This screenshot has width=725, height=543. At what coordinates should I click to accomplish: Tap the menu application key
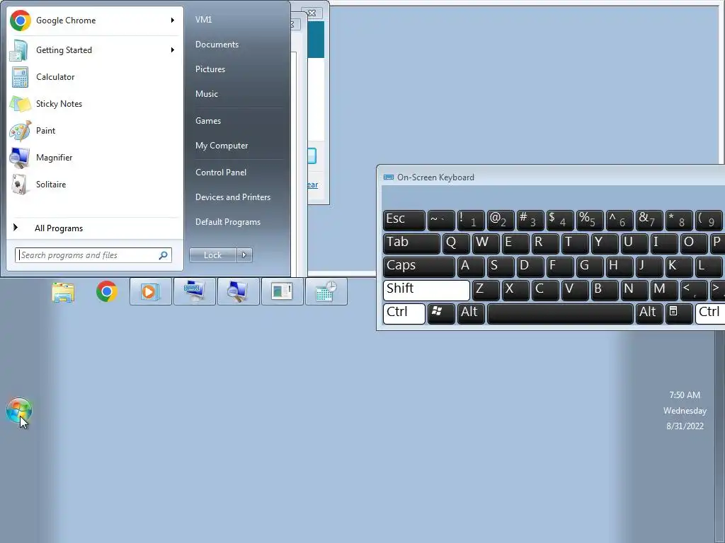679,313
